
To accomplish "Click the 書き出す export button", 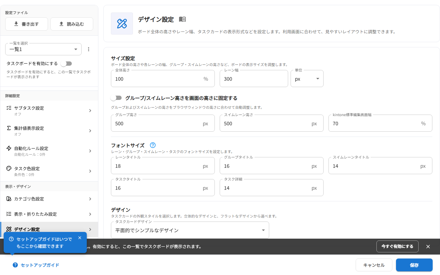I will pos(27,24).
